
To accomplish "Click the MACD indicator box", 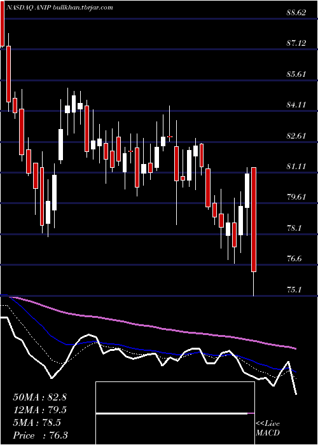I will coord(175,413).
